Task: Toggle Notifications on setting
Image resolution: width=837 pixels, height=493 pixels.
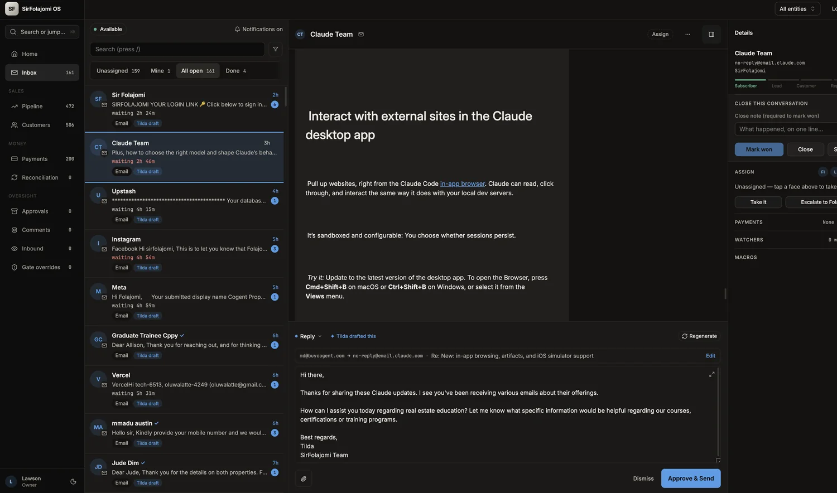Action: point(258,29)
